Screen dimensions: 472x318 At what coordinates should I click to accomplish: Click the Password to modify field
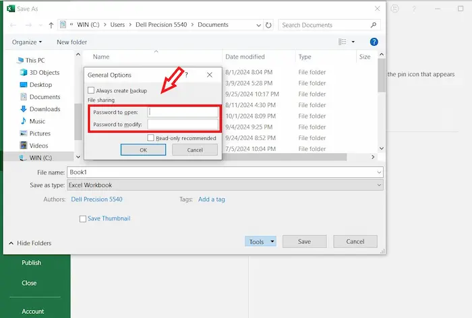tap(183, 124)
